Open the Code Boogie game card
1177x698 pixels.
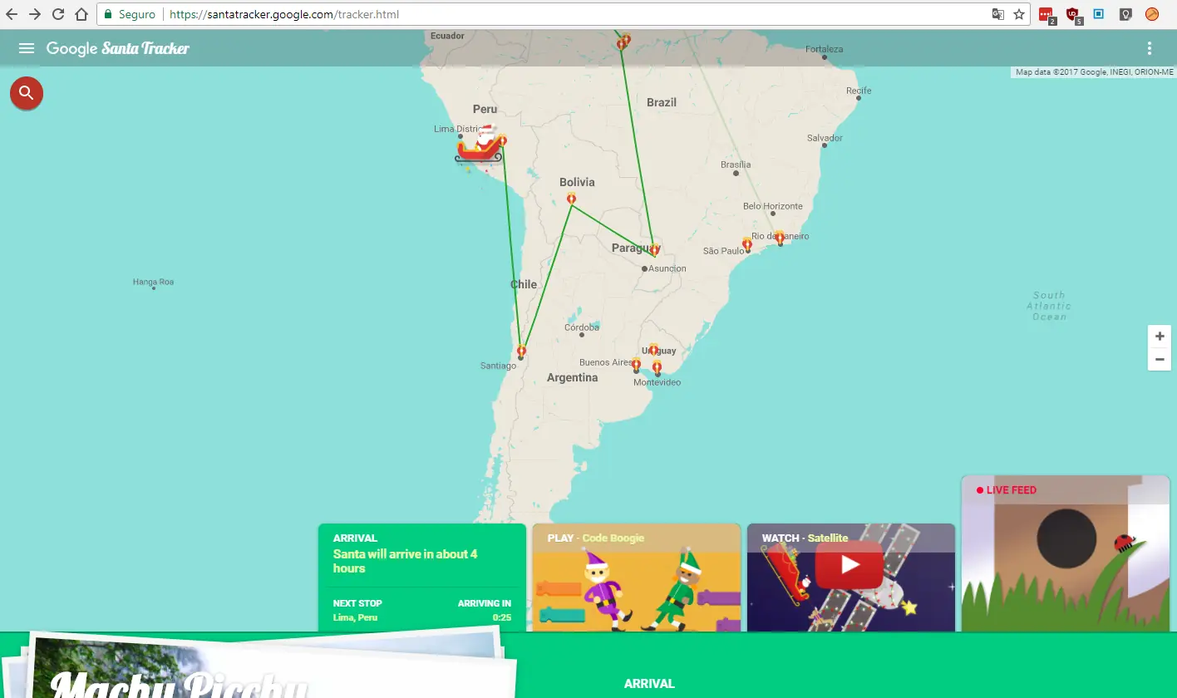[636, 577]
